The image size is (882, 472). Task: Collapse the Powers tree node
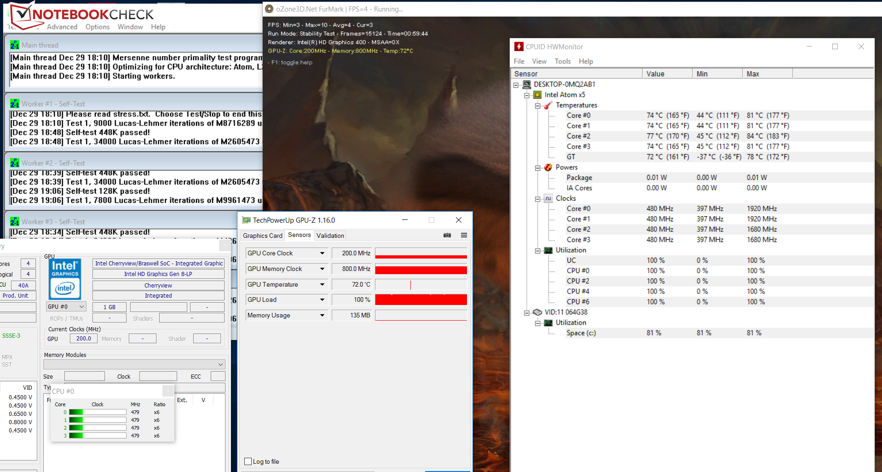[x=537, y=168]
